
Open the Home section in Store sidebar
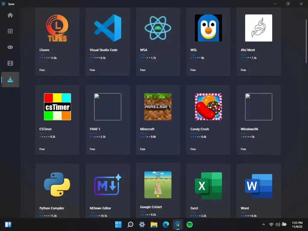click(x=10, y=15)
